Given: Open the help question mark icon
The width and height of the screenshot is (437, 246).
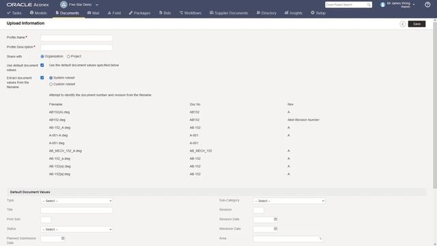Looking at the screenshot, I should [x=427, y=5].
